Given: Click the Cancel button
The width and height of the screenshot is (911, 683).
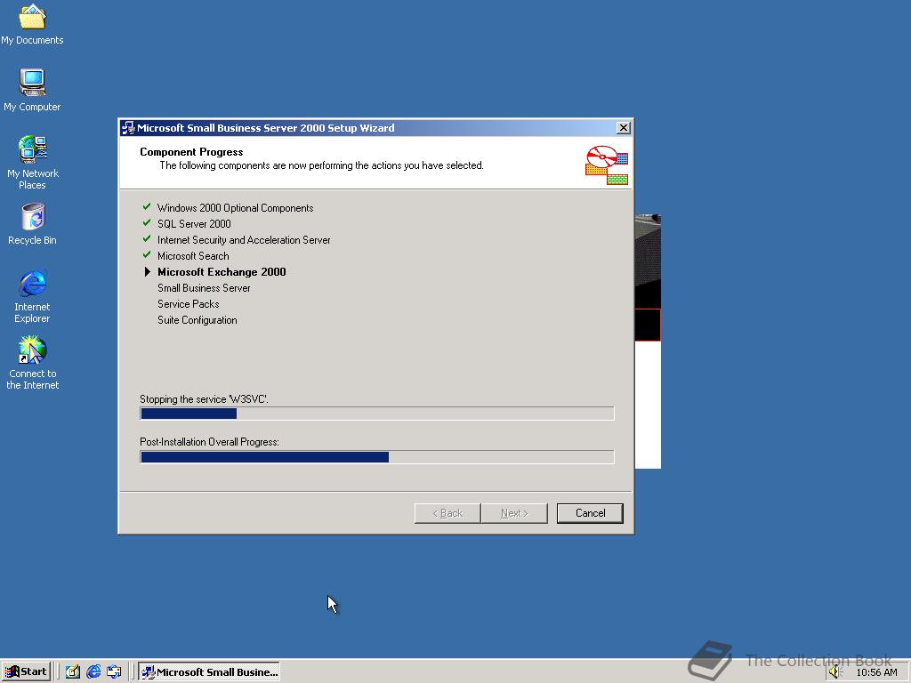Looking at the screenshot, I should (x=590, y=513).
